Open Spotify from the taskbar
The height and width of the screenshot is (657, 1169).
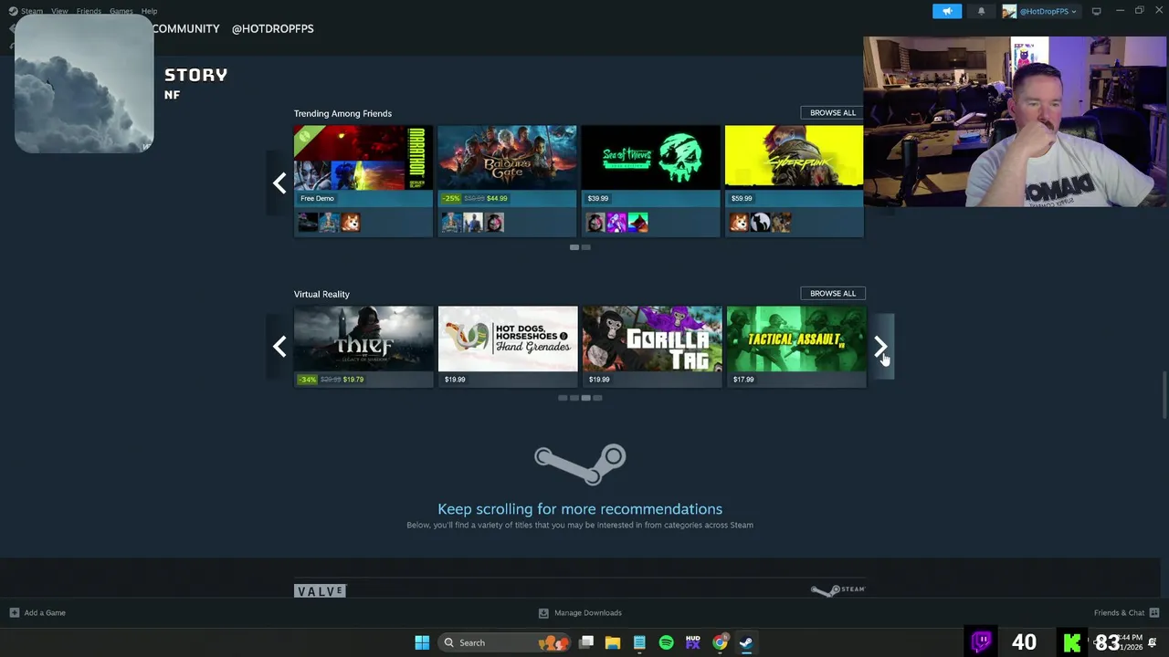point(666,642)
